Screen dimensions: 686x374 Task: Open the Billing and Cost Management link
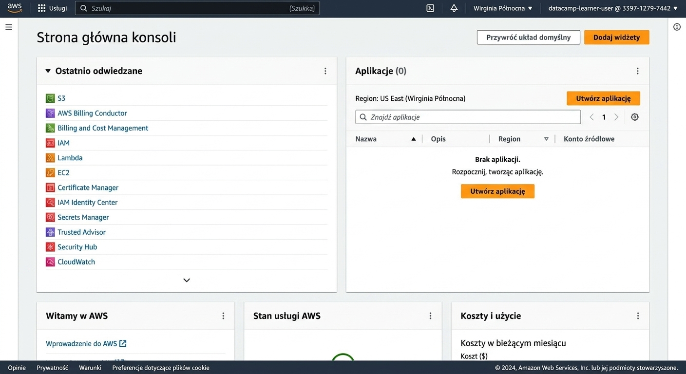(x=103, y=128)
